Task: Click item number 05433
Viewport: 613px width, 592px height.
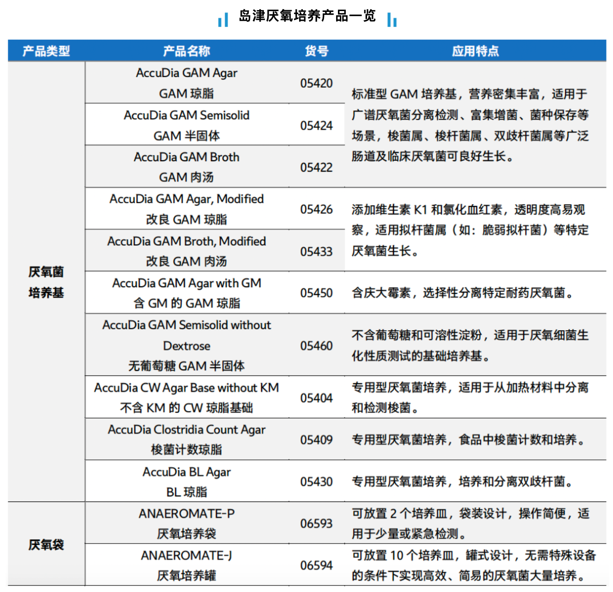Action: pos(317,252)
